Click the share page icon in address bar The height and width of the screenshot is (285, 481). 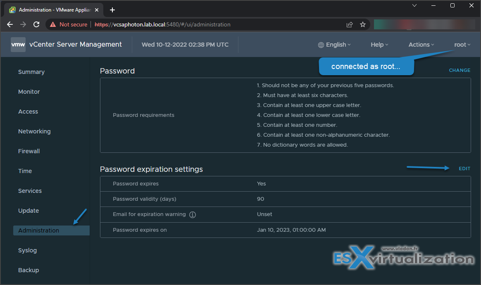click(x=350, y=24)
